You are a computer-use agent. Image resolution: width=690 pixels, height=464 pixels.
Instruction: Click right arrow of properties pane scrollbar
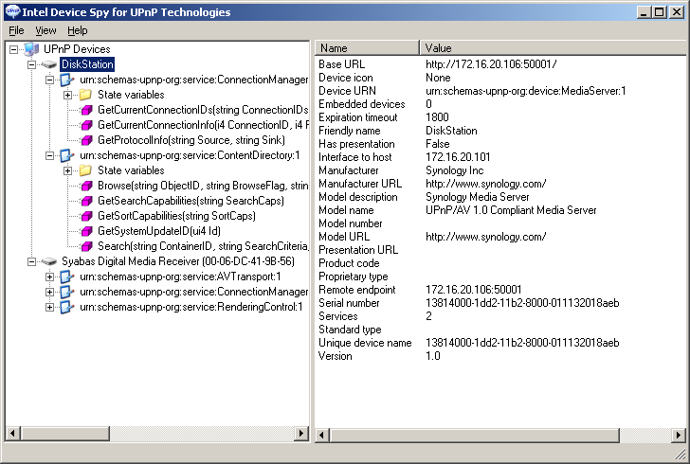(x=678, y=435)
